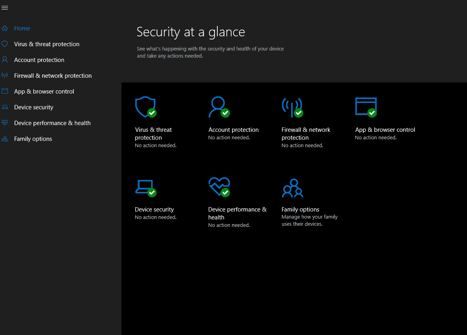Go to Virus & threat protection sidebar item

[x=47, y=44]
